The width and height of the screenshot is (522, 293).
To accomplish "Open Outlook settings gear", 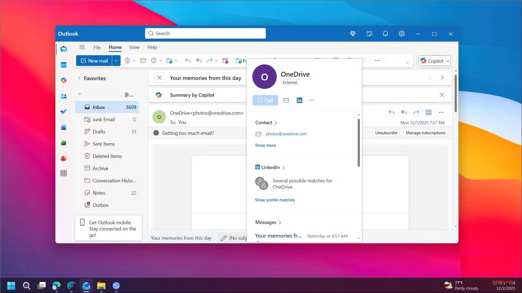I will pyautogui.click(x=401, y=34).
